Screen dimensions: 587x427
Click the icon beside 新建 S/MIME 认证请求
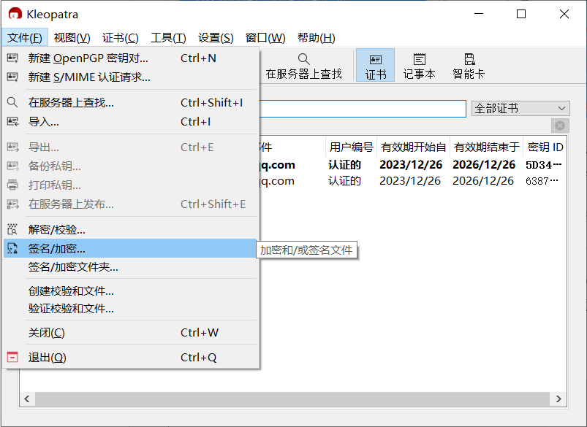coord(12,77)
